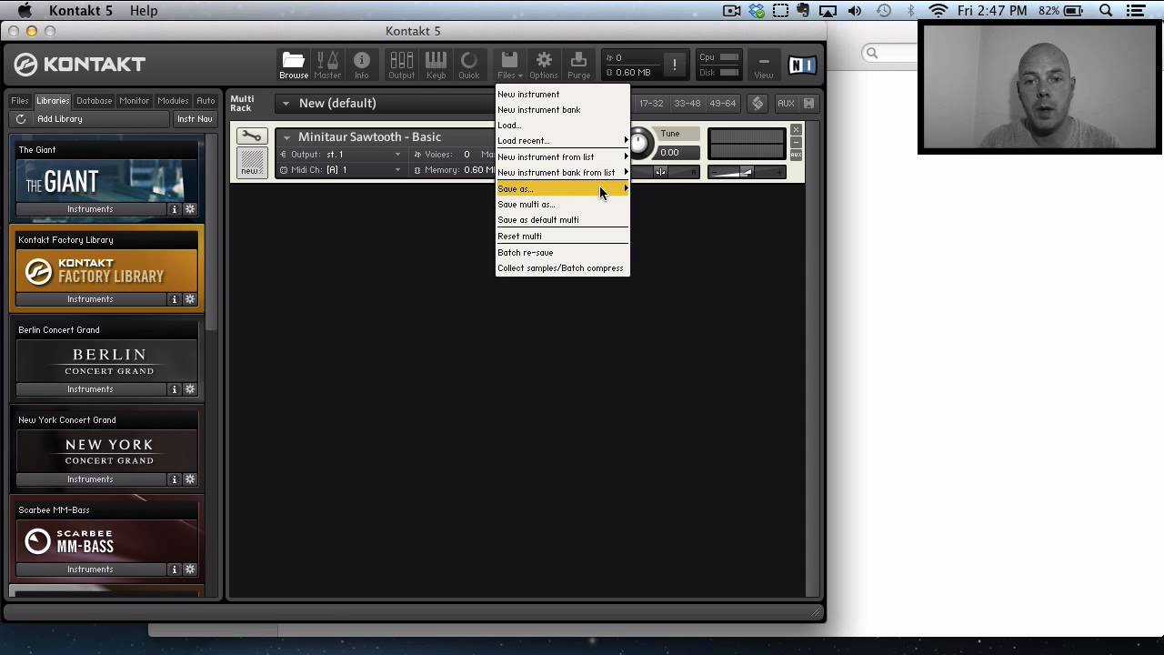Screen dimensions: 1164x655
Task: Open settings gear for Kontakt Factory Library
Action: pyautogui.click(x=190, y=299)
